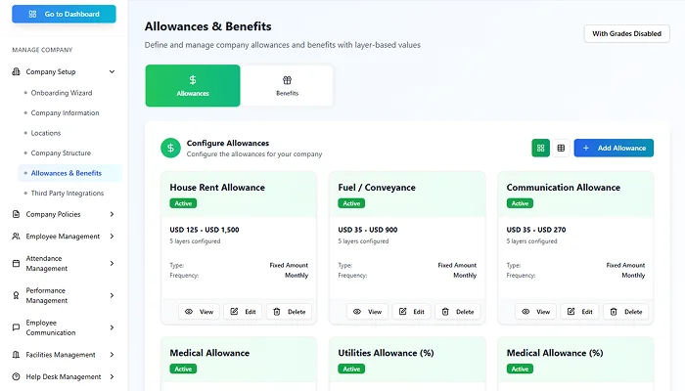Screen dimensions: 685x391
Task: View the House Rent Allowance details
Action: pyautogui.click(x=200, y=312)
